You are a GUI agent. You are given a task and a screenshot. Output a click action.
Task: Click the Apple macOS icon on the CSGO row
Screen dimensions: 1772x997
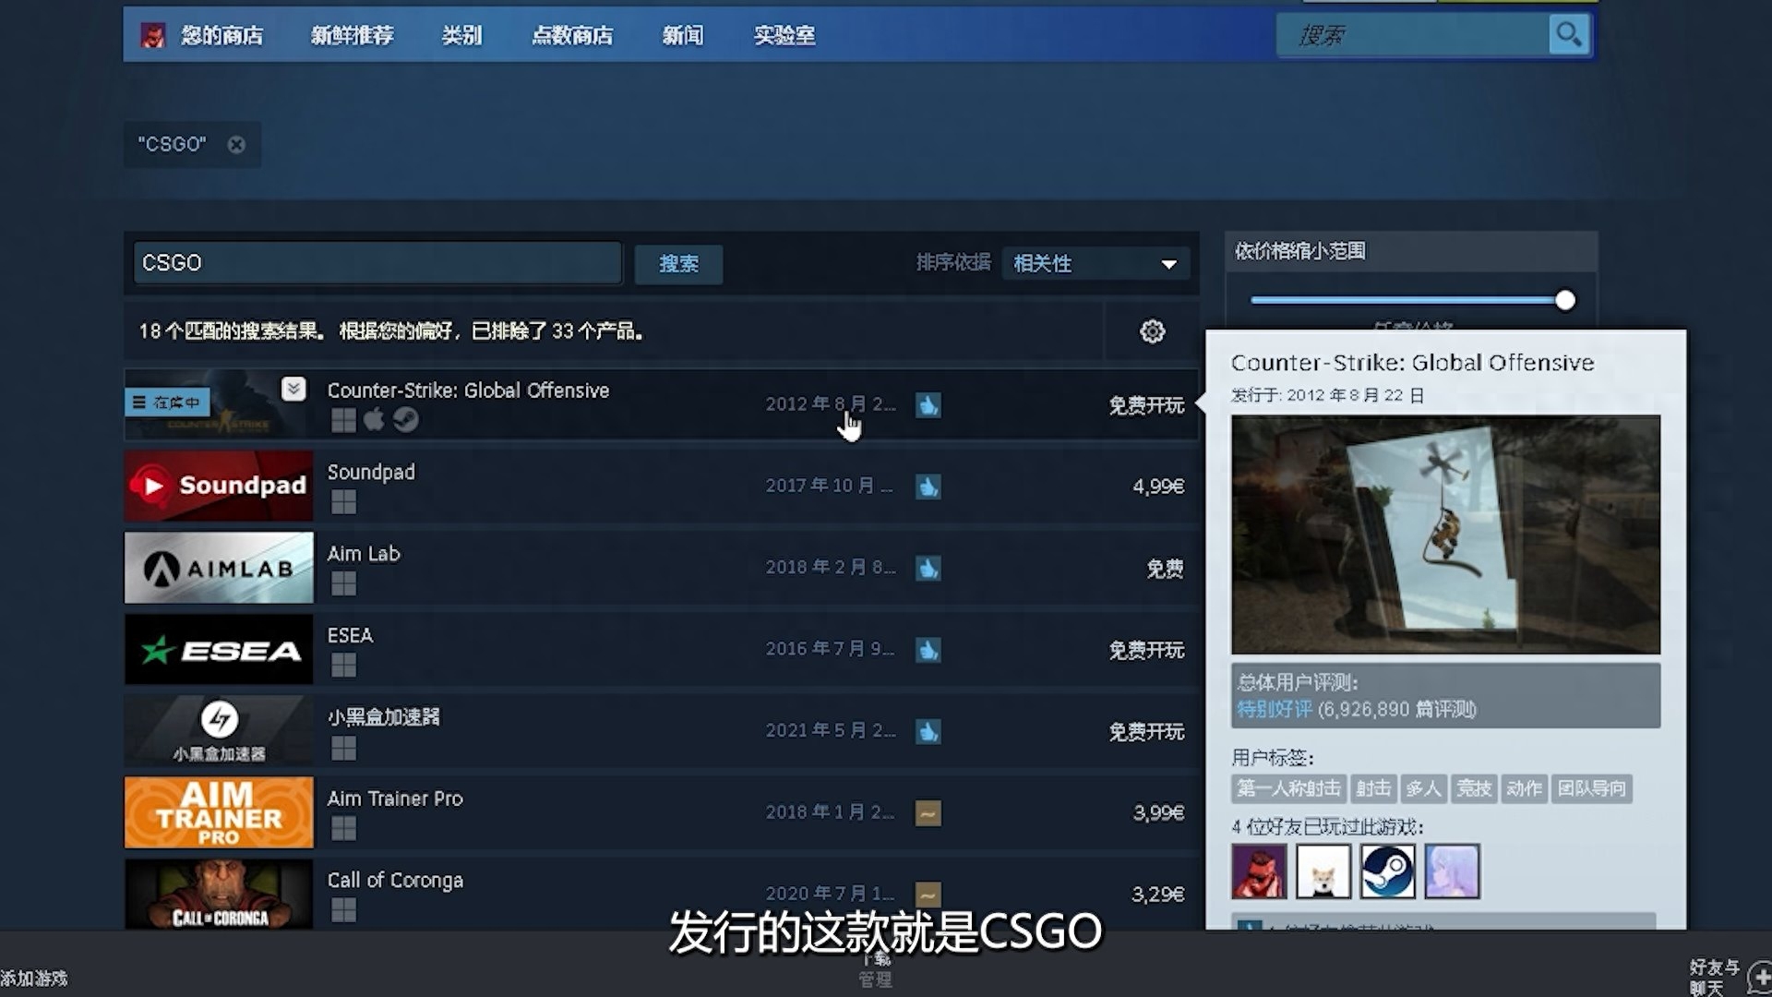[374, 419]
